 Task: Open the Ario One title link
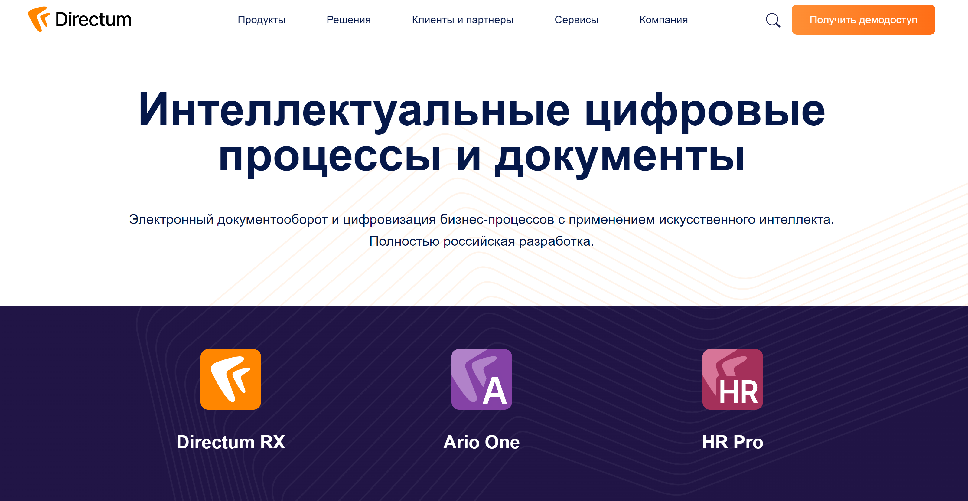tap(481, 442)
